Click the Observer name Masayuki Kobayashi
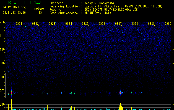 (99, 3)
